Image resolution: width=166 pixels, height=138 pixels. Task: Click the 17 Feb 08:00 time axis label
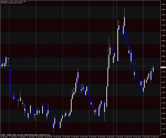point(22,137)
